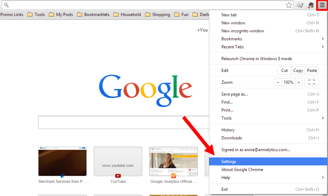Click the Google Analytics favicon
Screen dimensions: 328x196
[x=174, y=176]
